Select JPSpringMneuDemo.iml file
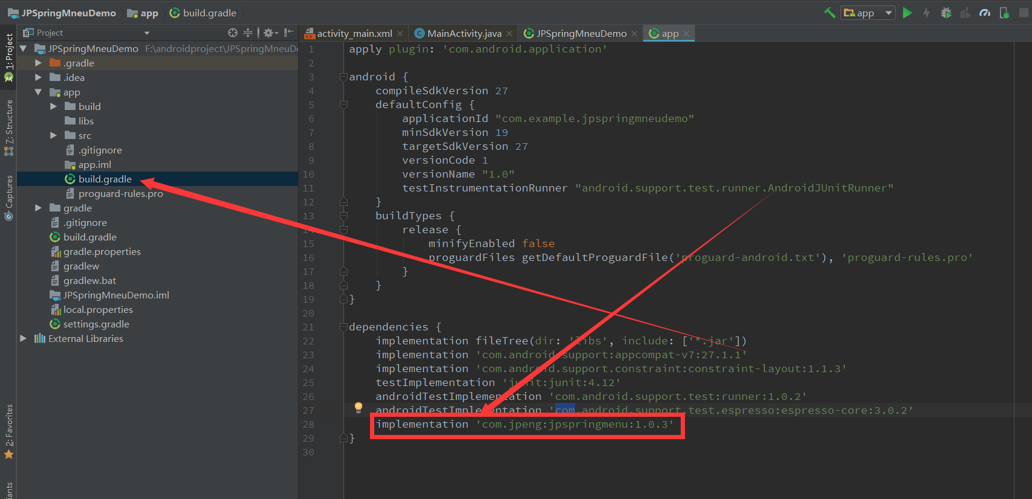The image size is (1032, 499). point(109,295)
